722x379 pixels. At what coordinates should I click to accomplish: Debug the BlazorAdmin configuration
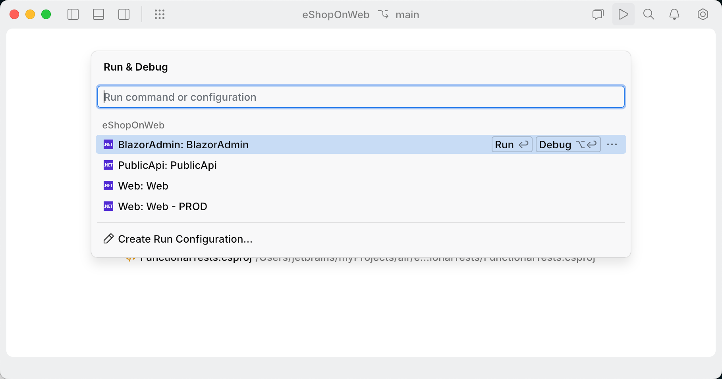click(568, 144)
